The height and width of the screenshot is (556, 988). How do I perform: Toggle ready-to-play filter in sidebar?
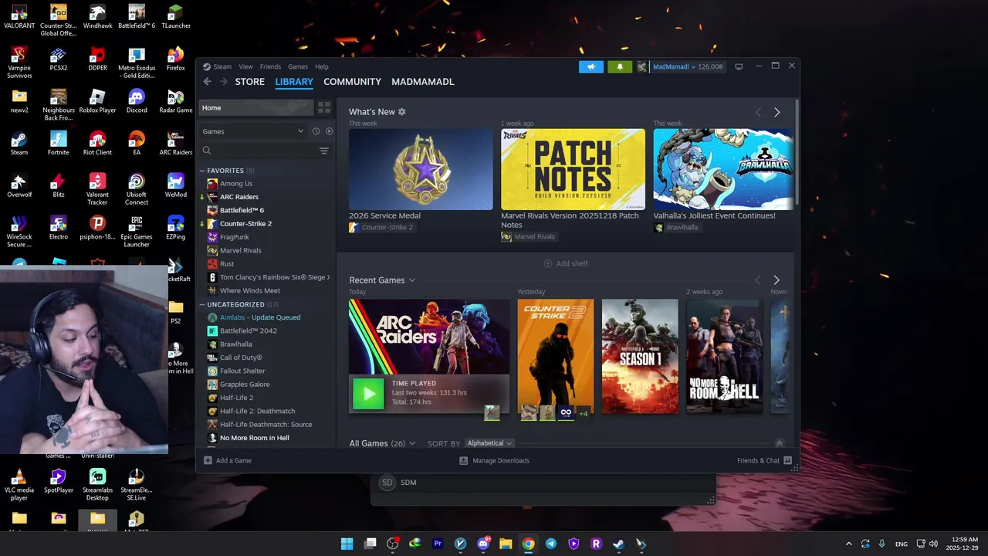(x=329, y=131)
